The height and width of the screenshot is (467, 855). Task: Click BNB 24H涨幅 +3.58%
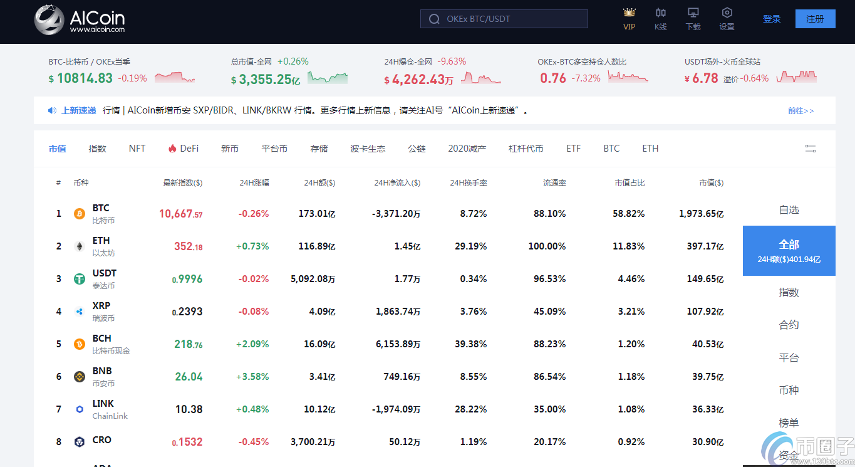click(x=252, y=377)
